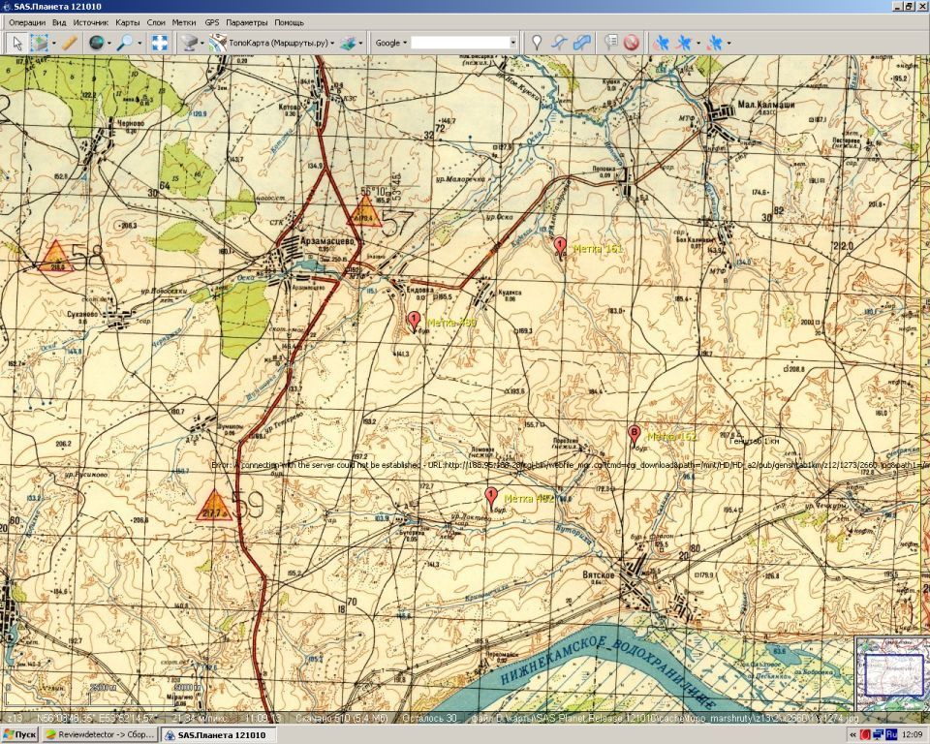This screenshot has width=930, height=744.
Task: Open the Метки menu
Action: pos(184,21)
